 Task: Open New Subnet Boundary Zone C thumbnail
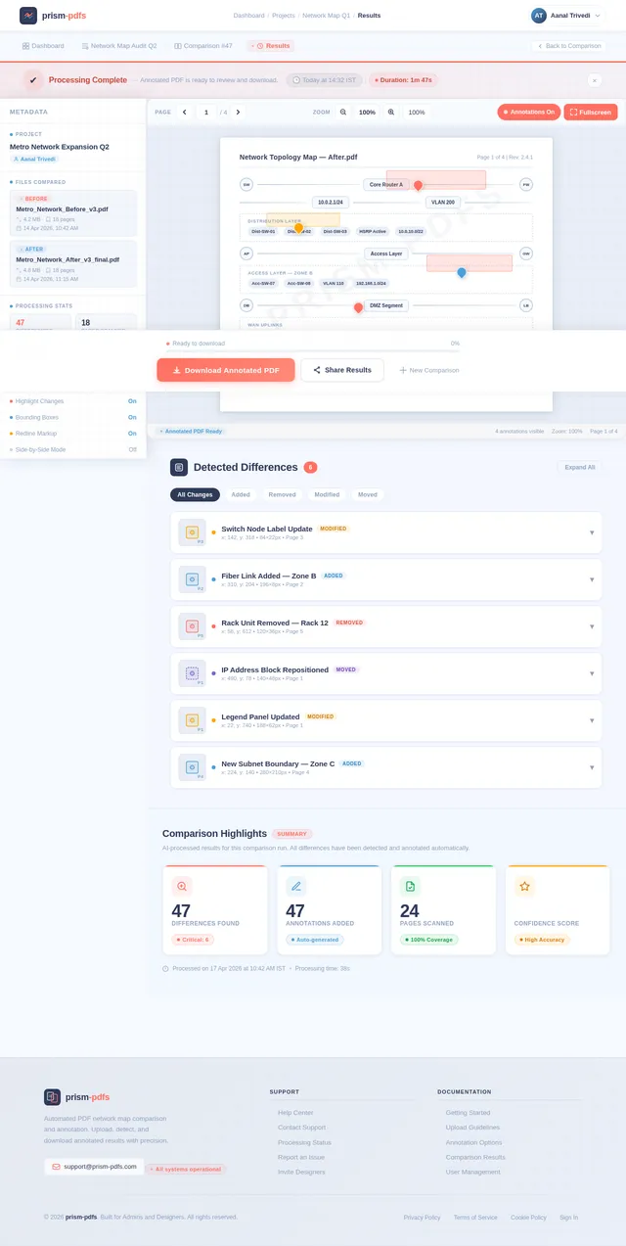click(x=192, y=767)
